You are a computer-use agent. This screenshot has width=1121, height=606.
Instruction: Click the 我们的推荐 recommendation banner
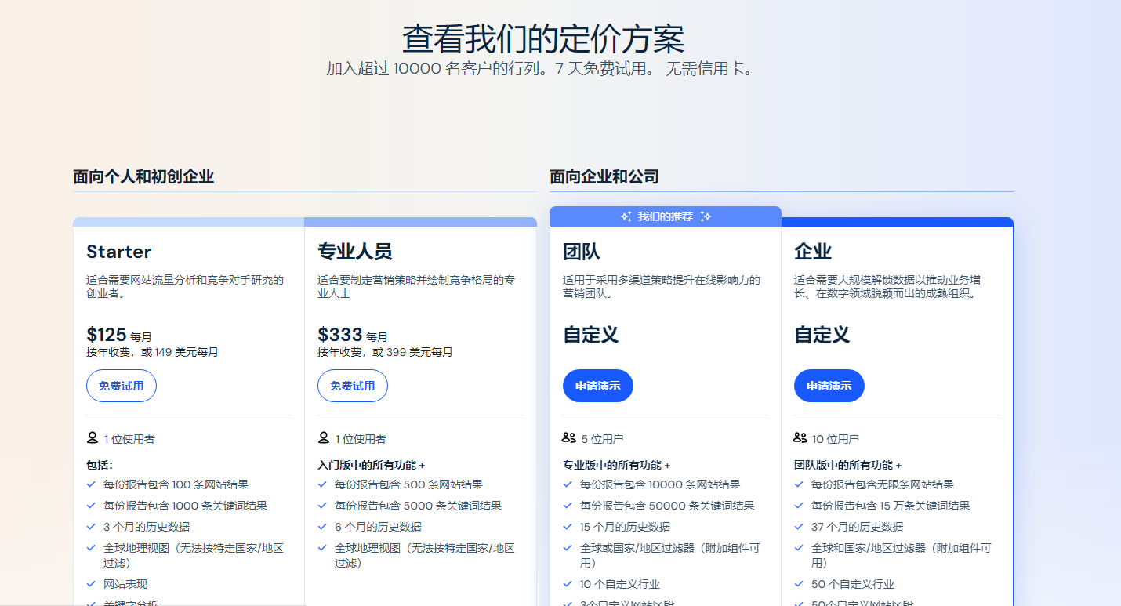[x=665, y=217]
